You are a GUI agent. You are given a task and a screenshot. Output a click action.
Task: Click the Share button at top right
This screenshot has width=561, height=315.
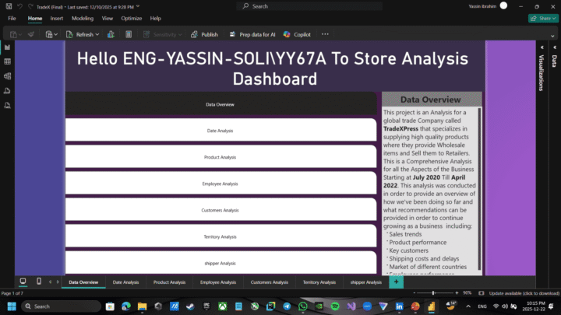click(x=542, y=18)
